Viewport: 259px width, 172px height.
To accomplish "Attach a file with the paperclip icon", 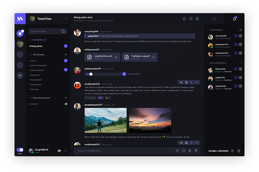I will 190,150.
